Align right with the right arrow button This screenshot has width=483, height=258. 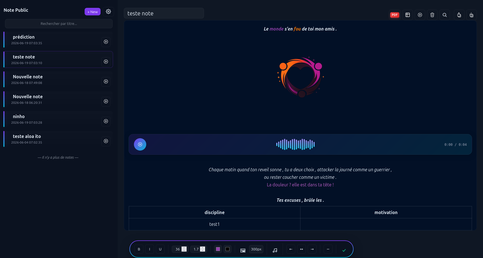[x=312, y=249]
